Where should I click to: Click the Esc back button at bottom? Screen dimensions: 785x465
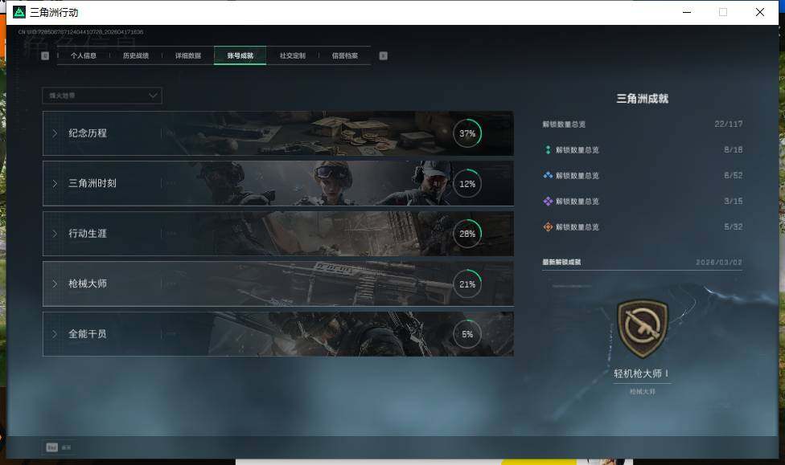59,447
